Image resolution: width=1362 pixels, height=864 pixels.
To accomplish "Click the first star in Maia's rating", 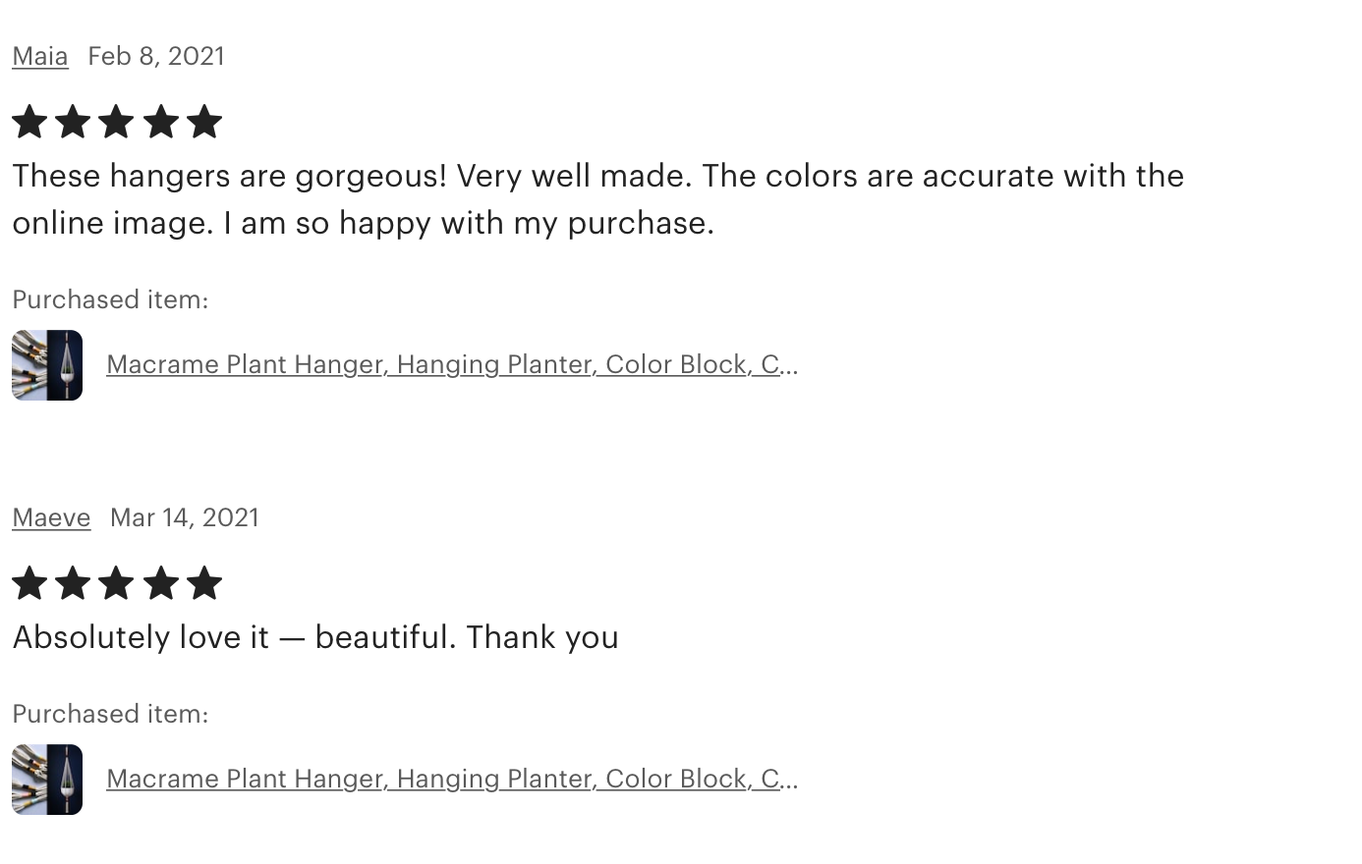I will coord(29,123).
